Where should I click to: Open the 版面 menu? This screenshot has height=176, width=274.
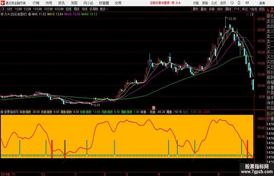click(205, 3)
